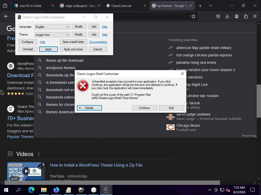Select suggestion wordpress themes
The height and width of the screenshot is (195, 261).
coord(61,68)
